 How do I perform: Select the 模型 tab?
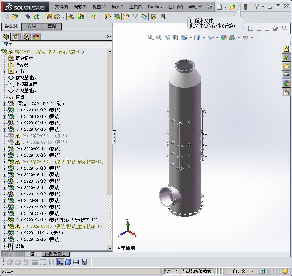[x=34, y=254]
